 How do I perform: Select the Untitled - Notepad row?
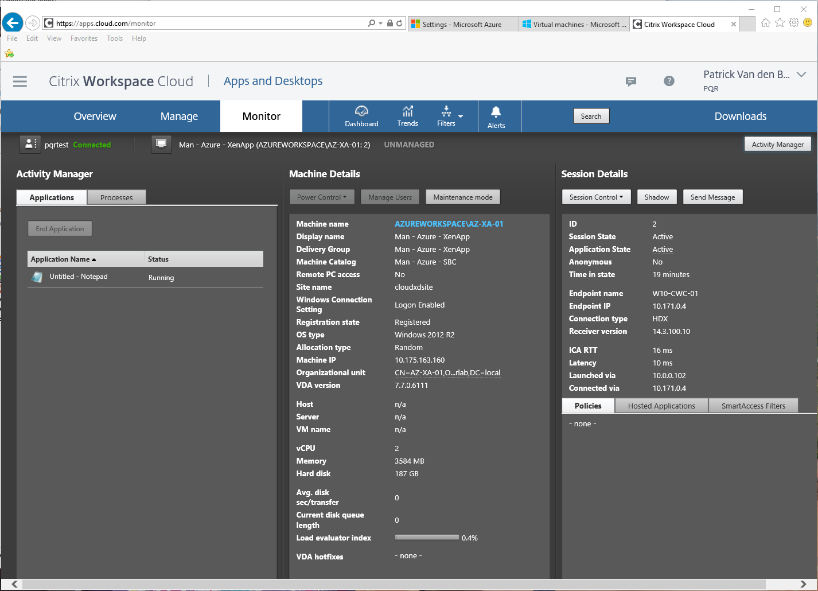click(145, 277)
